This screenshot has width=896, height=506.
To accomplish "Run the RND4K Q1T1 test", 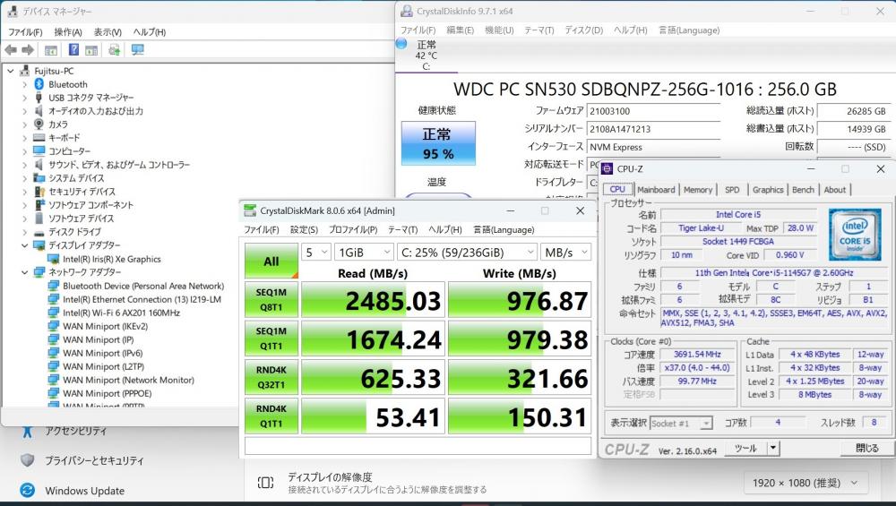I will click(271, 416).
